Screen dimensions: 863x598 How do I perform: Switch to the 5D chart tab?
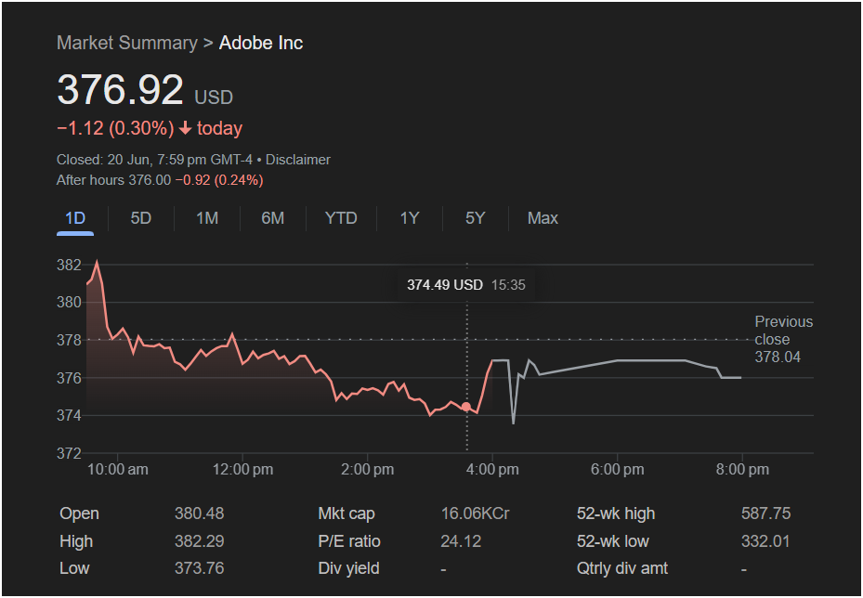(141, 218)
